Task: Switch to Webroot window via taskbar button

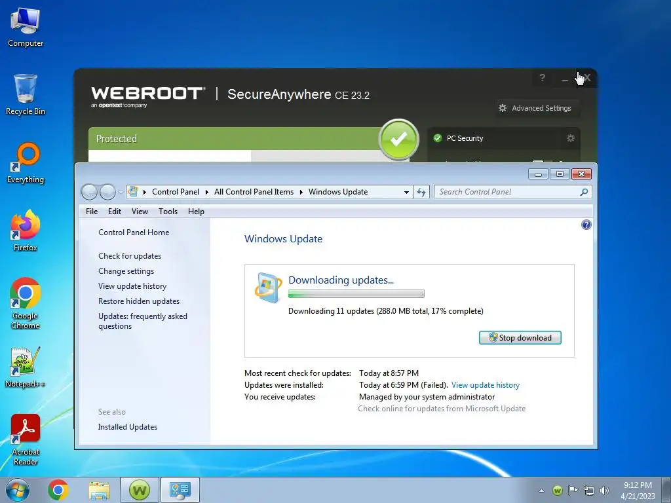Action: click(x=140, y=490)
